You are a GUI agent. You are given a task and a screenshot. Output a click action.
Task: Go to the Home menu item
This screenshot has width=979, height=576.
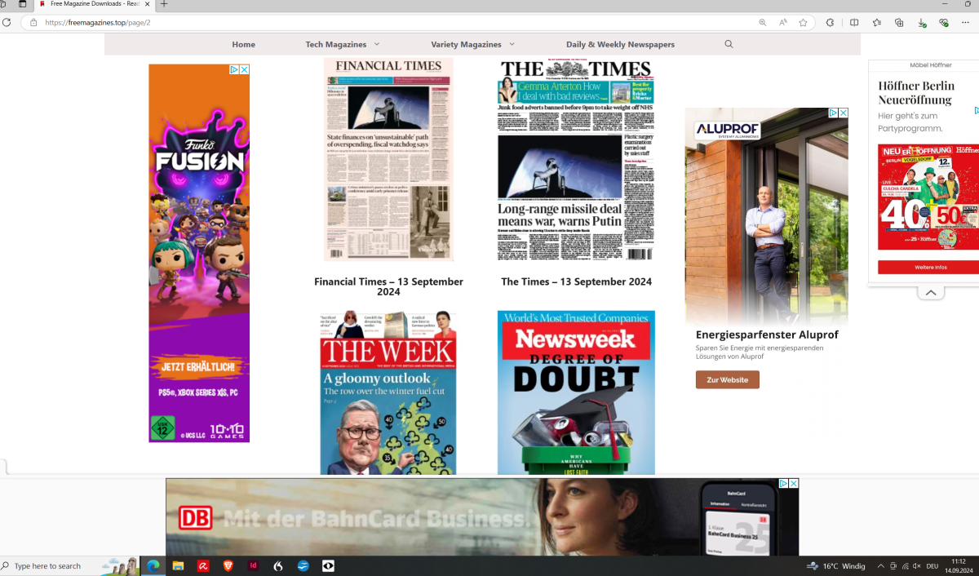[243, 44]
